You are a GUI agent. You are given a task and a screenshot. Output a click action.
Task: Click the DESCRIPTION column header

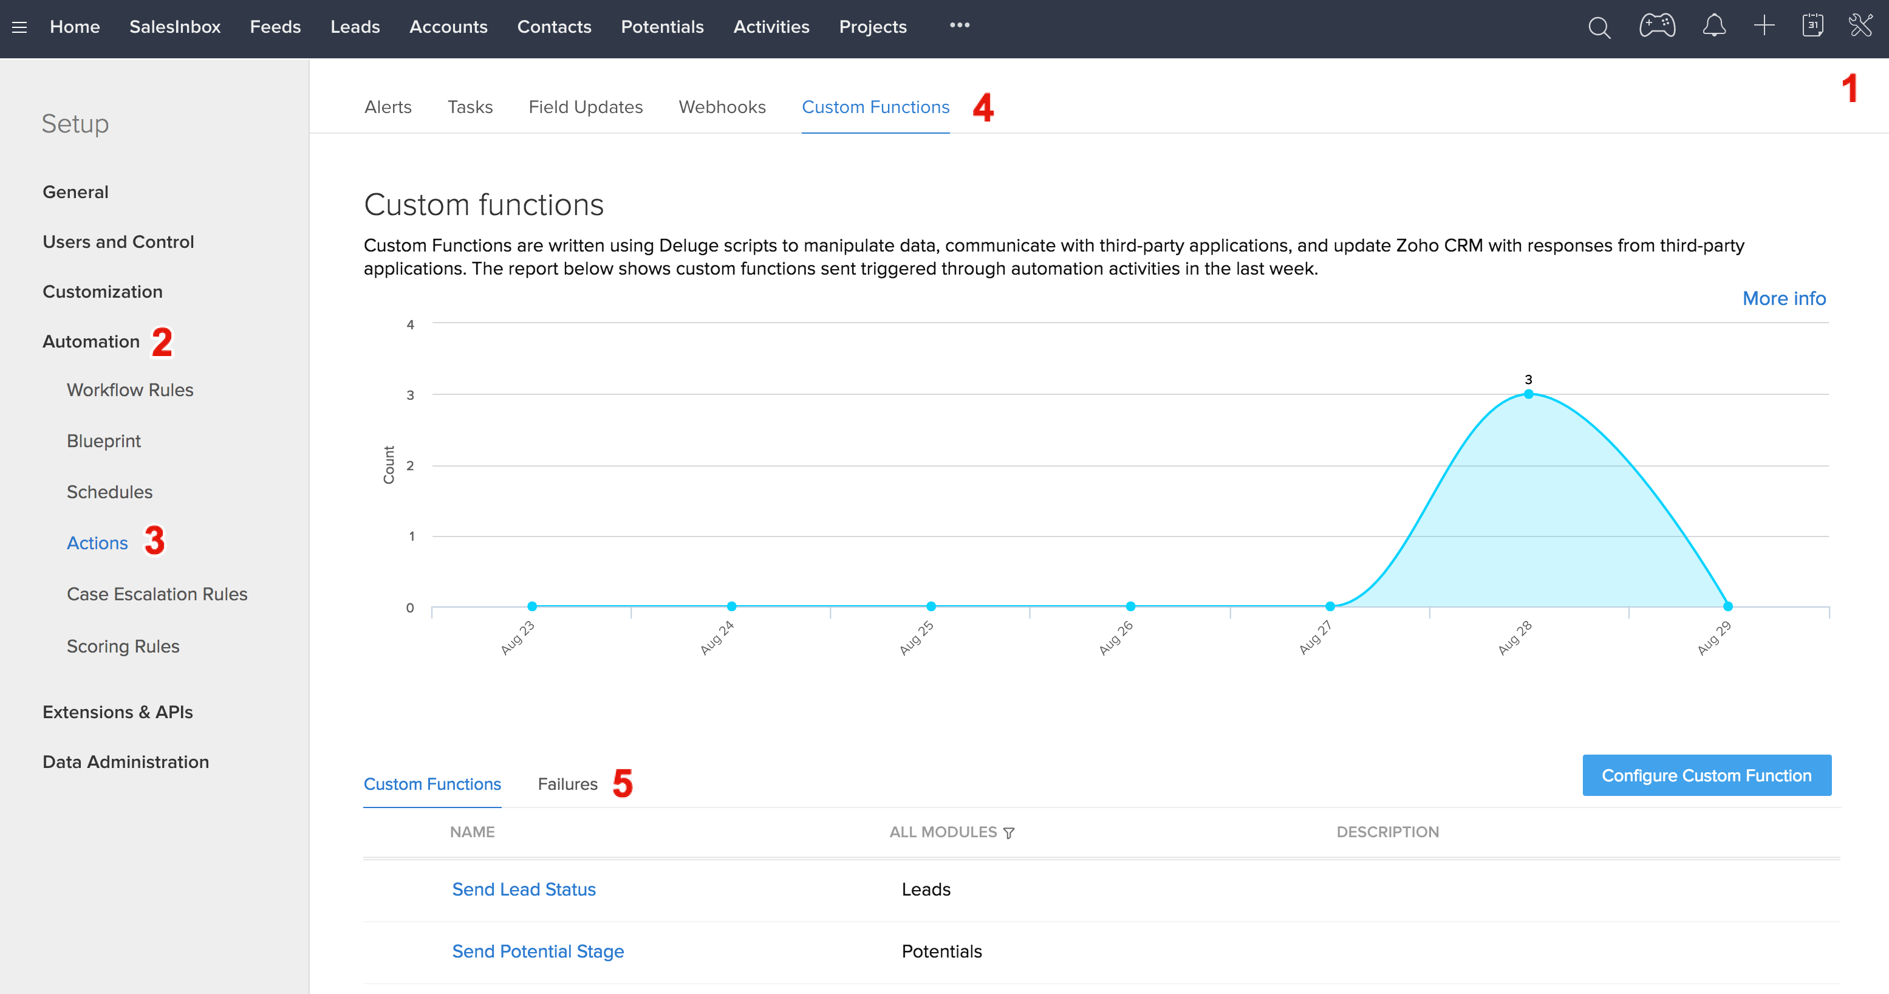click(1387, 832)
